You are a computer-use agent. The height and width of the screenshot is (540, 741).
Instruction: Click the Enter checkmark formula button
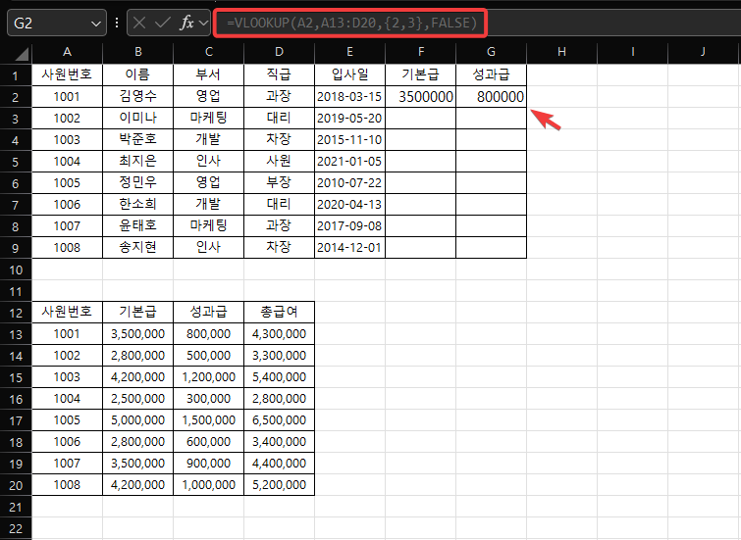(162, 23)
